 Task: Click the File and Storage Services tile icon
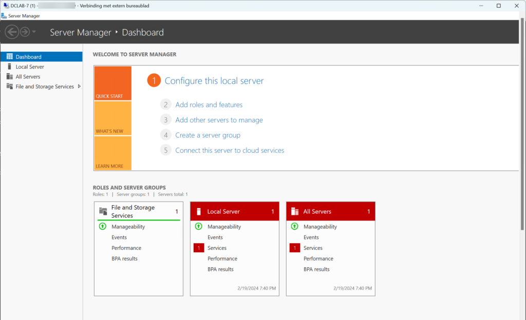pos(103,211)
